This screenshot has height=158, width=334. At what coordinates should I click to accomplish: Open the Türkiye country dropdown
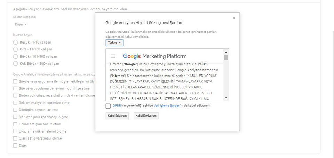click(x=114, y=42)
